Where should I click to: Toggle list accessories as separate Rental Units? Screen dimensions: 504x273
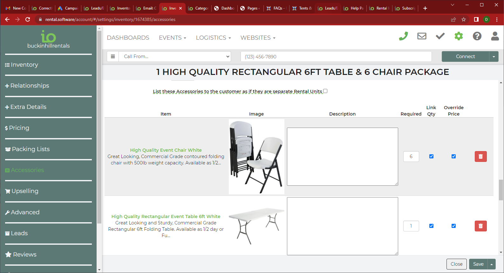(x=325, y=91)
